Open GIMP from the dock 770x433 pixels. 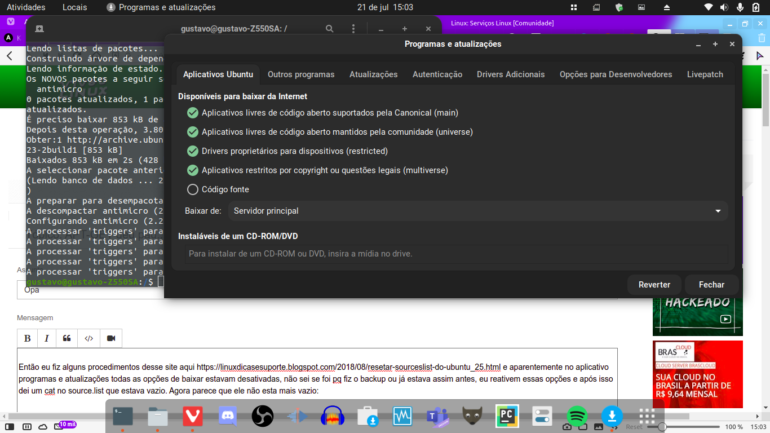[472, 417]
